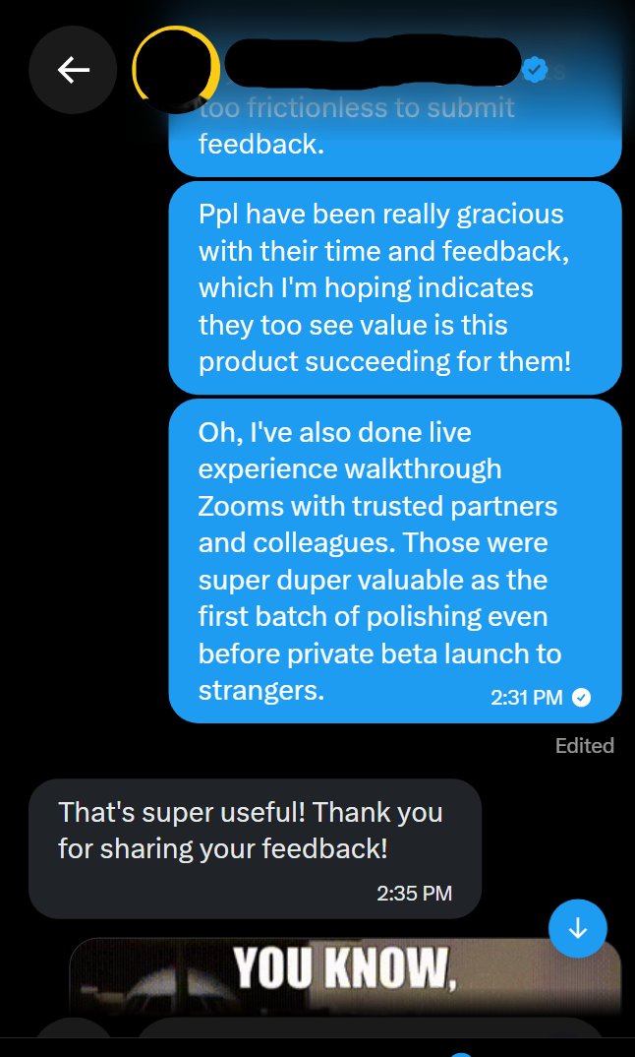
Task: Select the "live experience walkthrough Zooms" message
Action: click(394, 561)
